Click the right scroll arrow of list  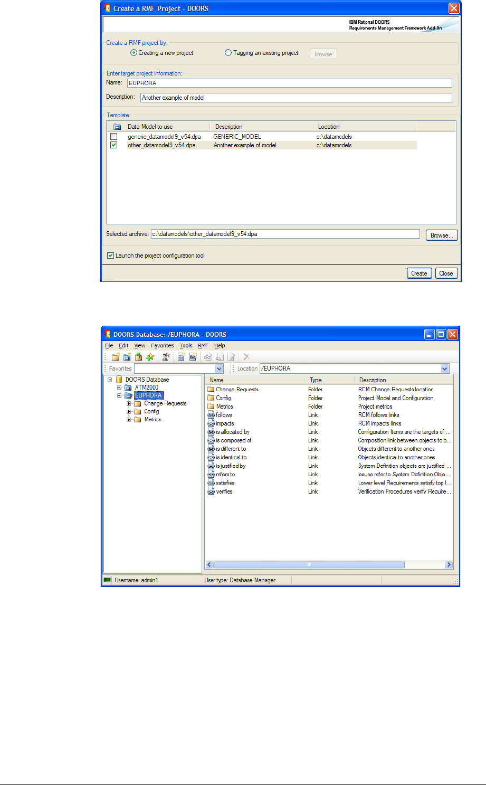[449, 565]
